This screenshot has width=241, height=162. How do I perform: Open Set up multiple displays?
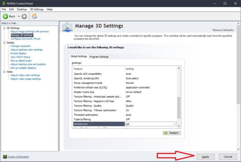click(x=23, y=68)
